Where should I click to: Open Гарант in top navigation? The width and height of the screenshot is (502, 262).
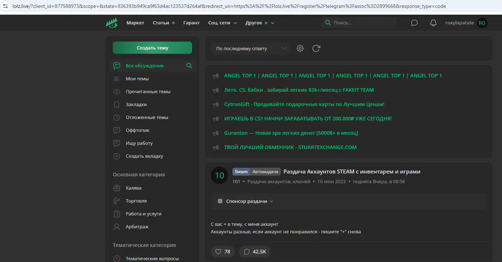tap(191, 23)
